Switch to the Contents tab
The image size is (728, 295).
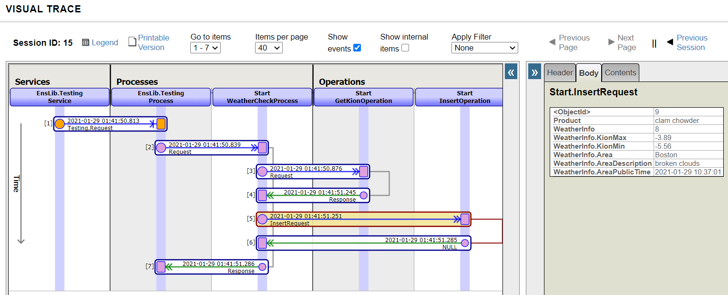620,72
